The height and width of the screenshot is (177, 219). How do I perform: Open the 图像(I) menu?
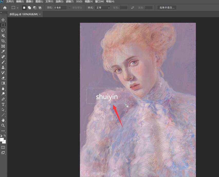coord(30,2)
